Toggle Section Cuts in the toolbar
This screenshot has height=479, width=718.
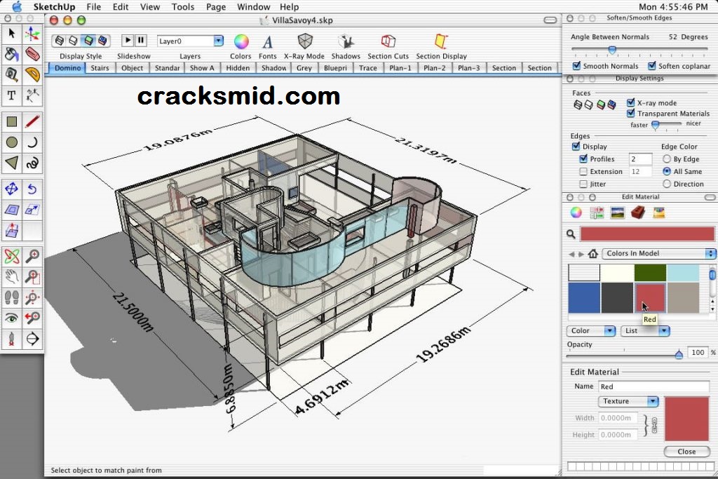388,46
